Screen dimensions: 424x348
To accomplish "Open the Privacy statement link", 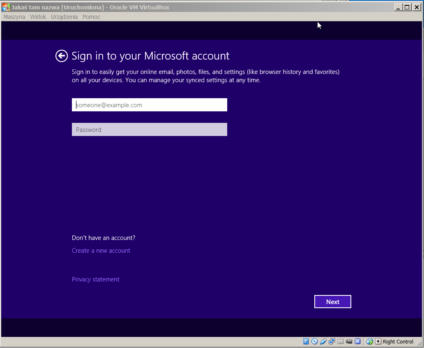I will point(95,279).
